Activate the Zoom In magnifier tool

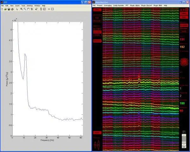21,9
